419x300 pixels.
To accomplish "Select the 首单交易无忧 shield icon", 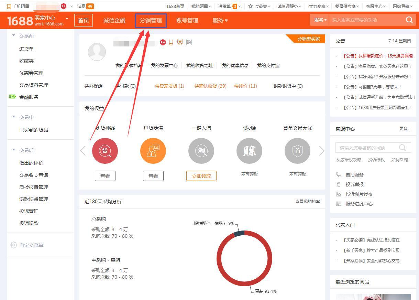I will (297, 150).
